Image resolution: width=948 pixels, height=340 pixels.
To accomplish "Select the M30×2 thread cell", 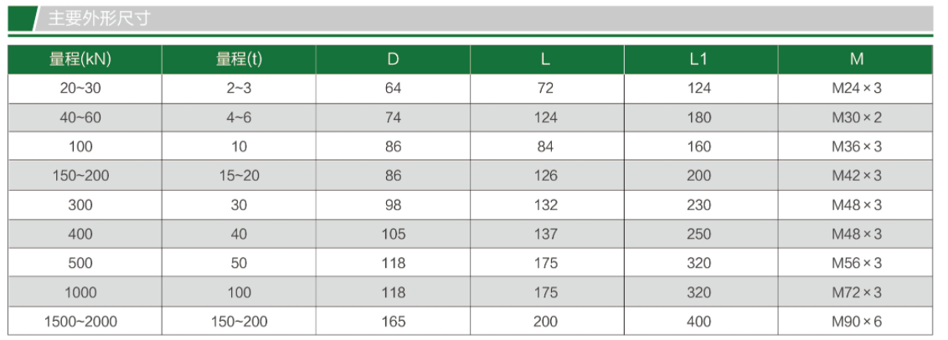I will [x=856, y=117].
